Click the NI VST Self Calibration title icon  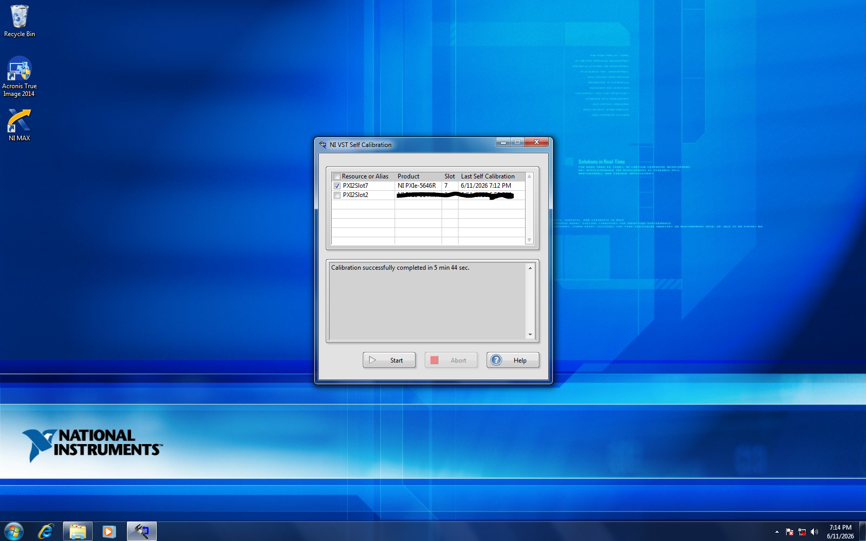pyautogui.click(x=323, y=144)
